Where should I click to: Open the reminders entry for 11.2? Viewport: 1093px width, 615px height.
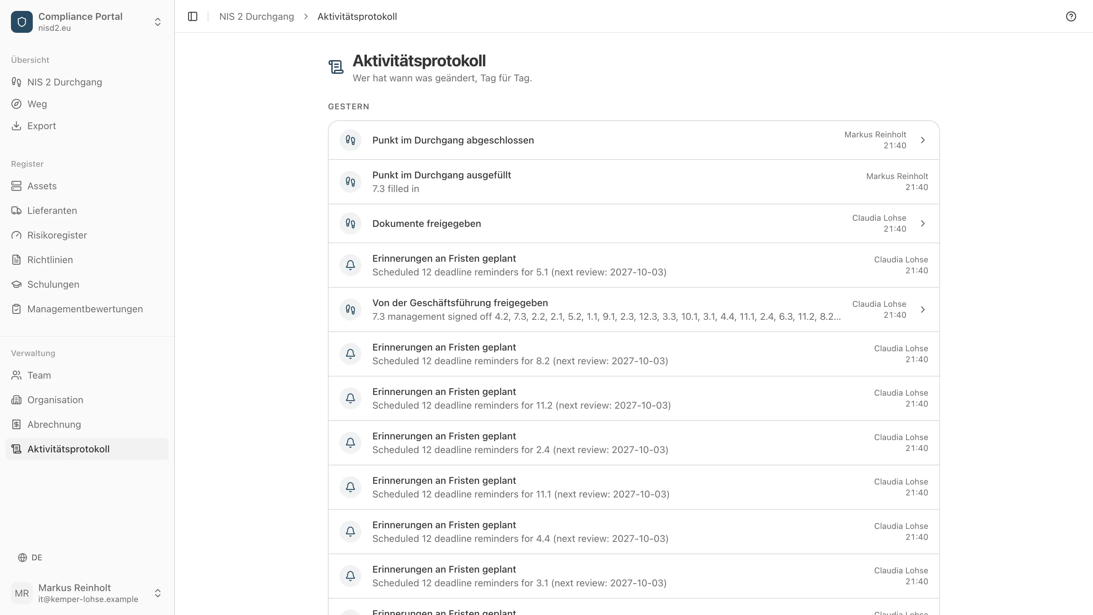click(634, 398)
